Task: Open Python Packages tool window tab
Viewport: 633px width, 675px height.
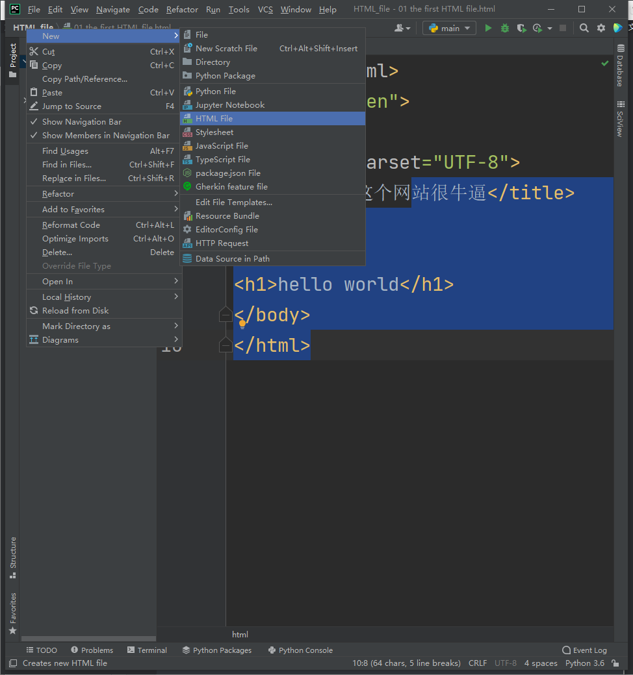Action: point(217,650)
